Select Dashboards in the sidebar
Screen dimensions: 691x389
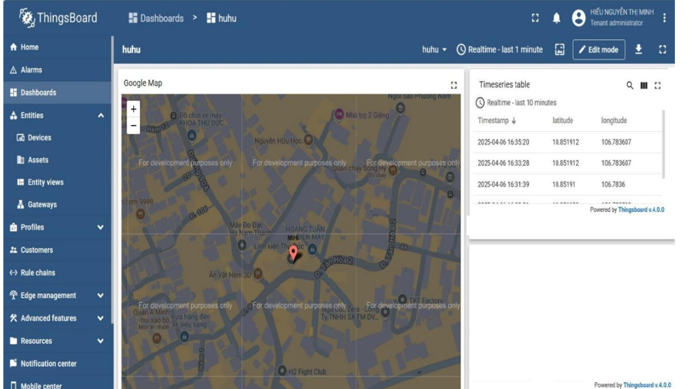click(56, 93)
